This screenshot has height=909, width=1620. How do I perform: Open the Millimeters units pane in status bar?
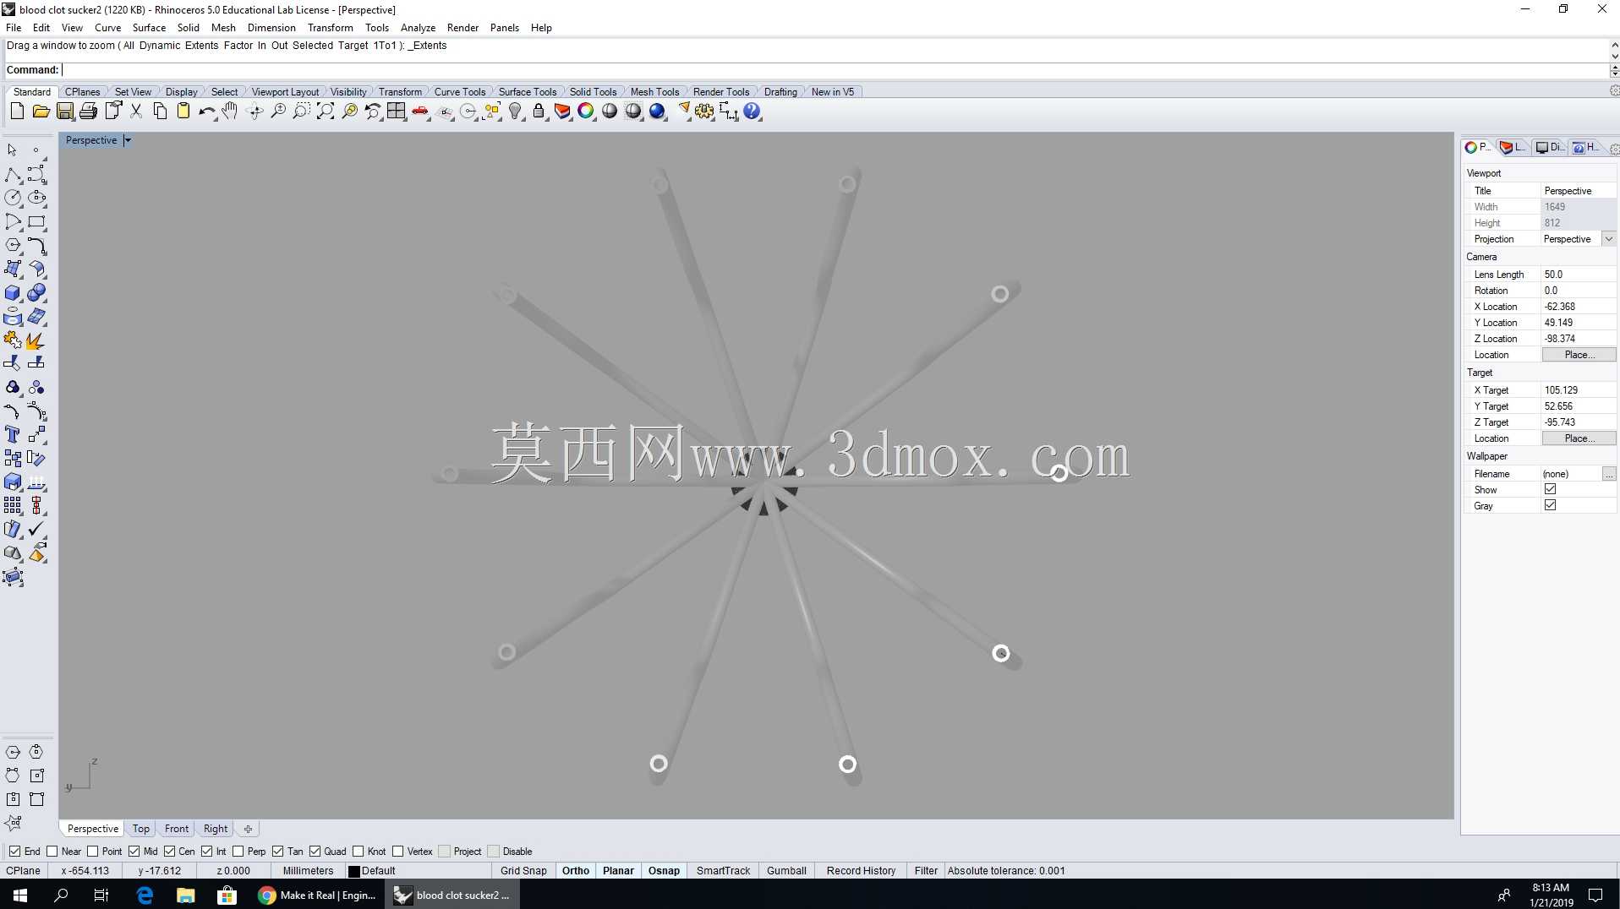[308, 871]
